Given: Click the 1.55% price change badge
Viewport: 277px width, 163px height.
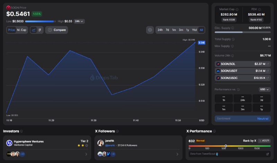Looking at the screenshot, I should coord(37,14).
